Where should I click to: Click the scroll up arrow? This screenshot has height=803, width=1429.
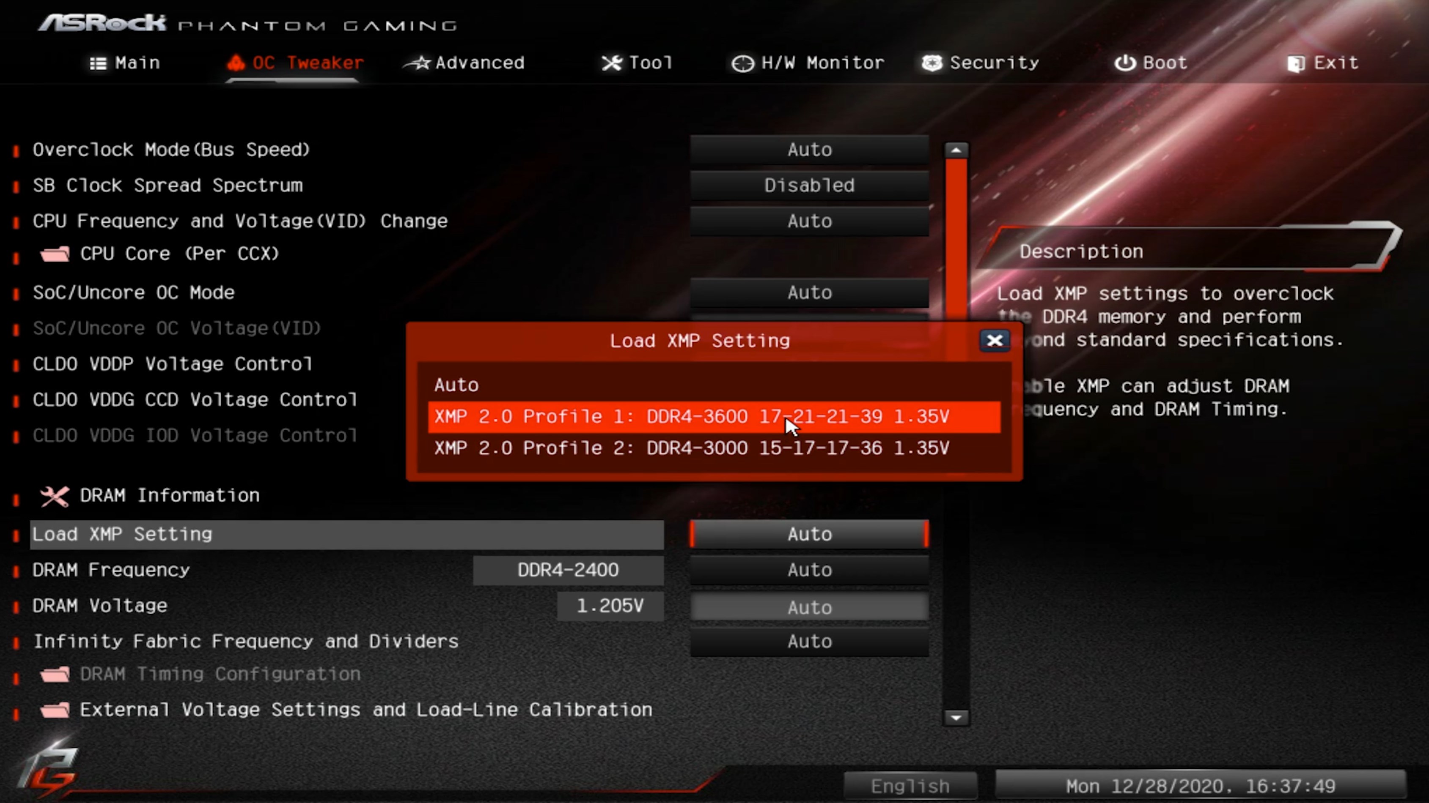pos(956,150)
